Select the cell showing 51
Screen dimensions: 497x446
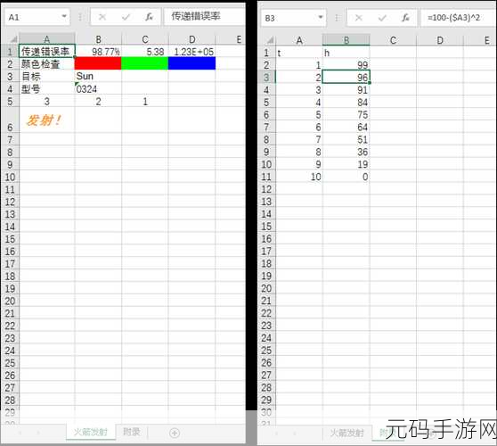pyautogui.click(x=346, y=139)
